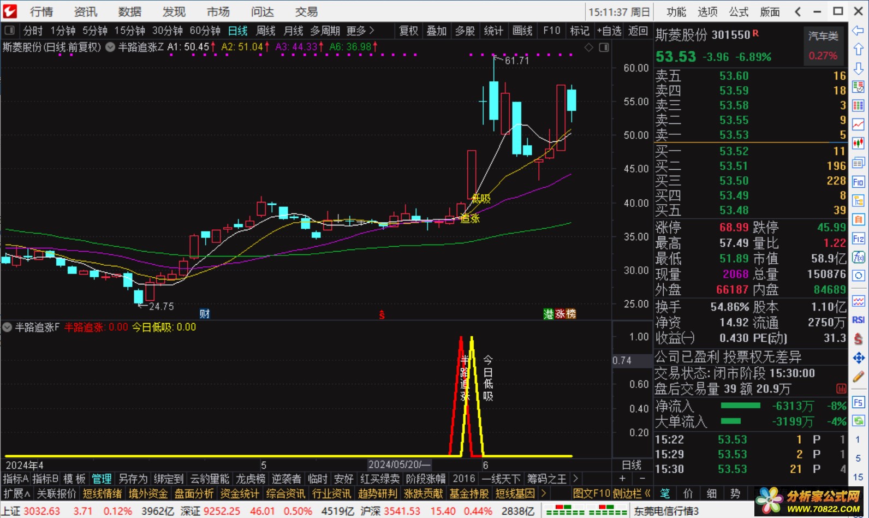Screen dimensions: 869x518
Task: Open the 复权 dropdown
Action: [x=408, y=31]
